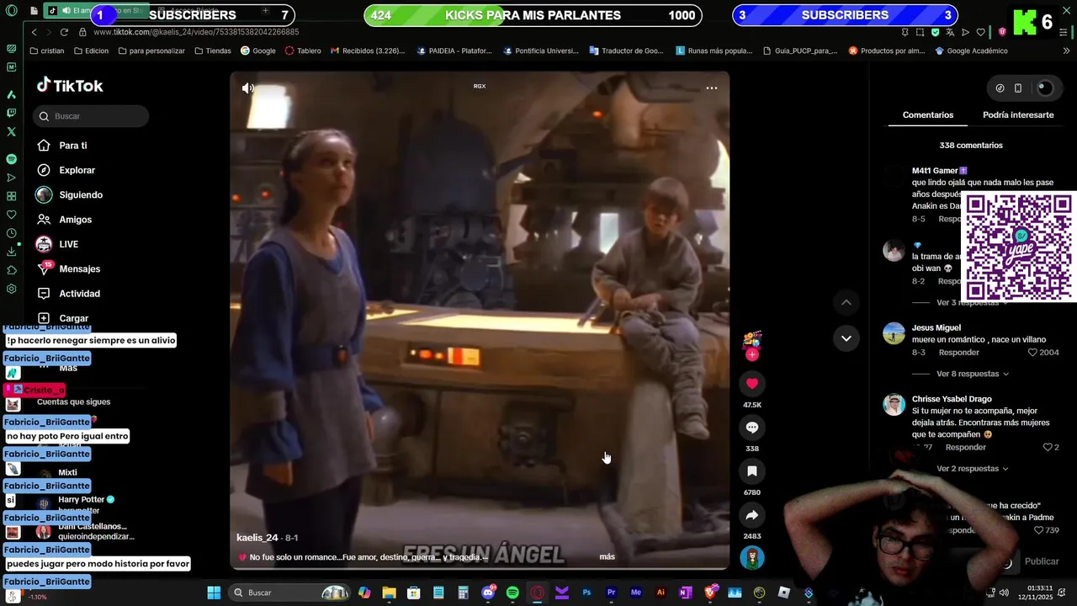Reply to Jesus Miguel's comment
The width and height of the screenshot is (1077, 606).
click(x=959, y=353)
